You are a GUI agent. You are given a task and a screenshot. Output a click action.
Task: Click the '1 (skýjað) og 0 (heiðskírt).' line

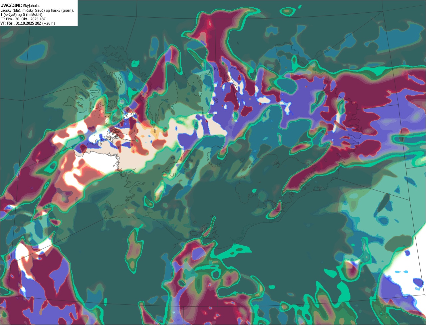point(22,15)
